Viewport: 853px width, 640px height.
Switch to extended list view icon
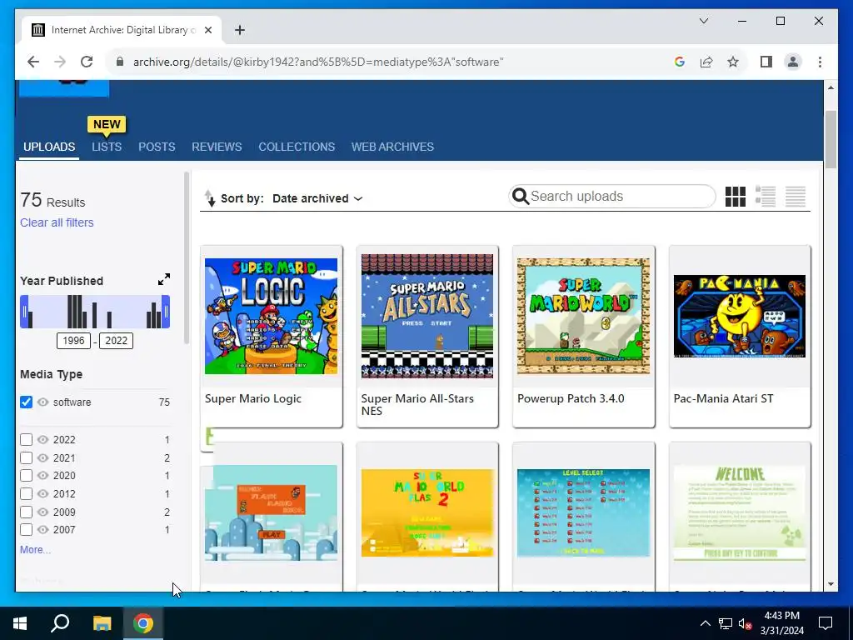point(765,197)
